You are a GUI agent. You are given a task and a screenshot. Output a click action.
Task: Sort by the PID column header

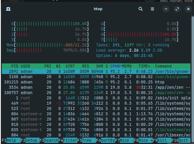click(14, 66)
